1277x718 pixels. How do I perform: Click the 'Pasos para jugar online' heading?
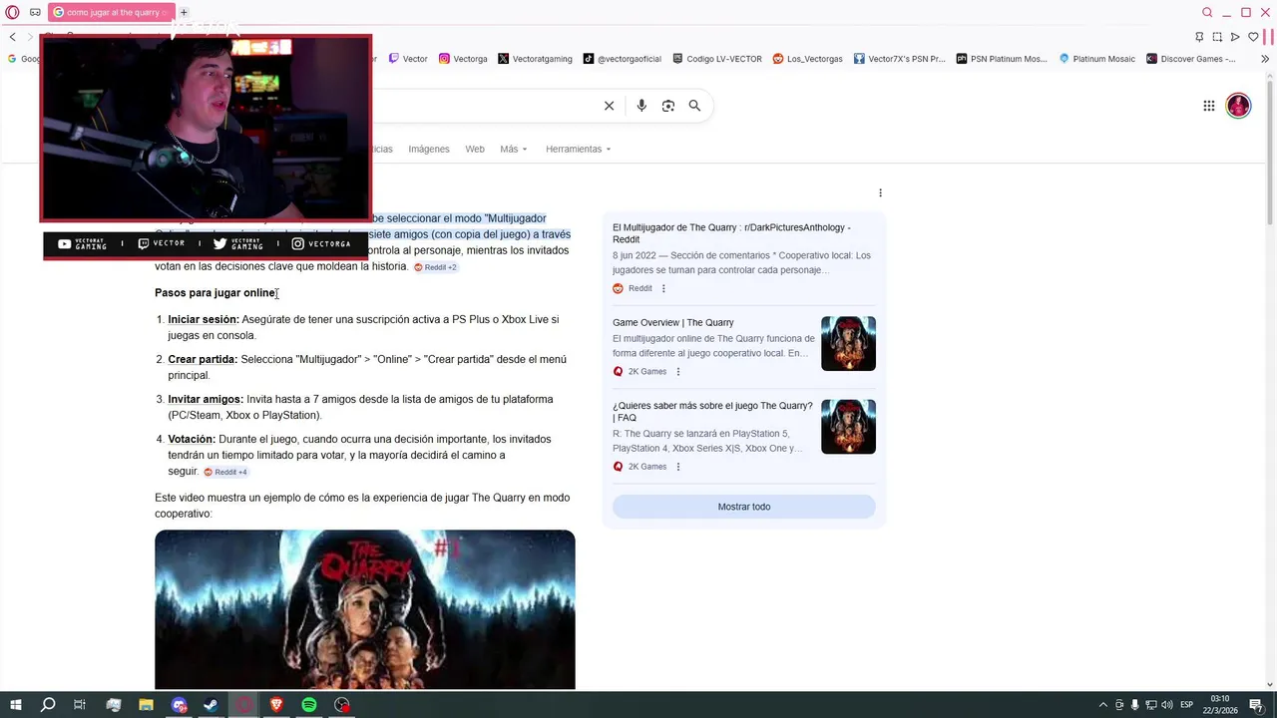[215, 292]
